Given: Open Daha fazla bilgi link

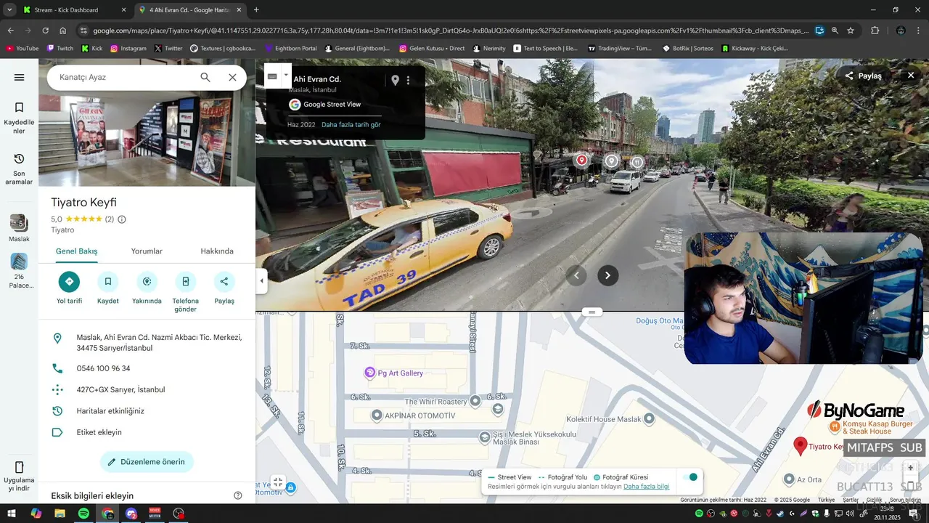Looking at the screenshot, I should [x=646, y=487].
